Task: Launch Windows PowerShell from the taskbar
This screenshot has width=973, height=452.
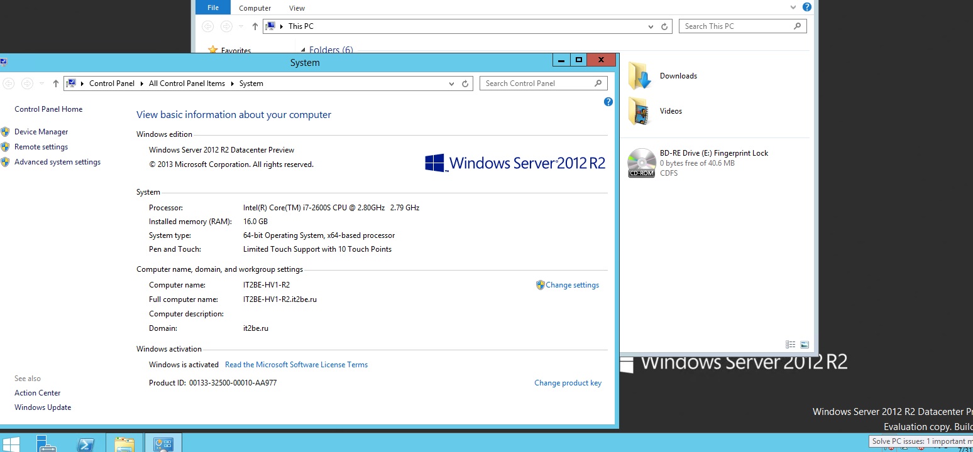Action: click(x=85, y=444)
